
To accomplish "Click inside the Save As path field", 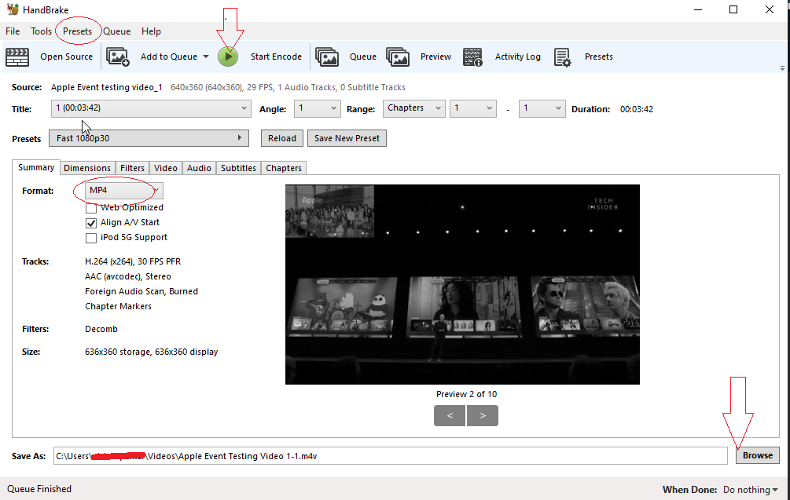I will [x=393, y=455].
